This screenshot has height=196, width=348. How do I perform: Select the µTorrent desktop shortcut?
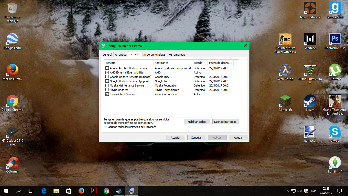tap(335, 72)
